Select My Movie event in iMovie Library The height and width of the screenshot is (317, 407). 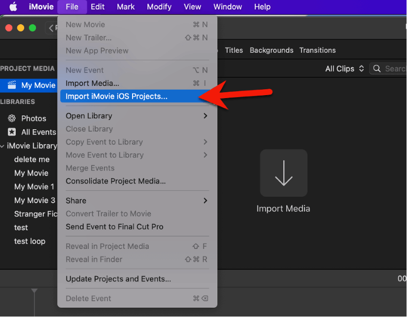31,173
